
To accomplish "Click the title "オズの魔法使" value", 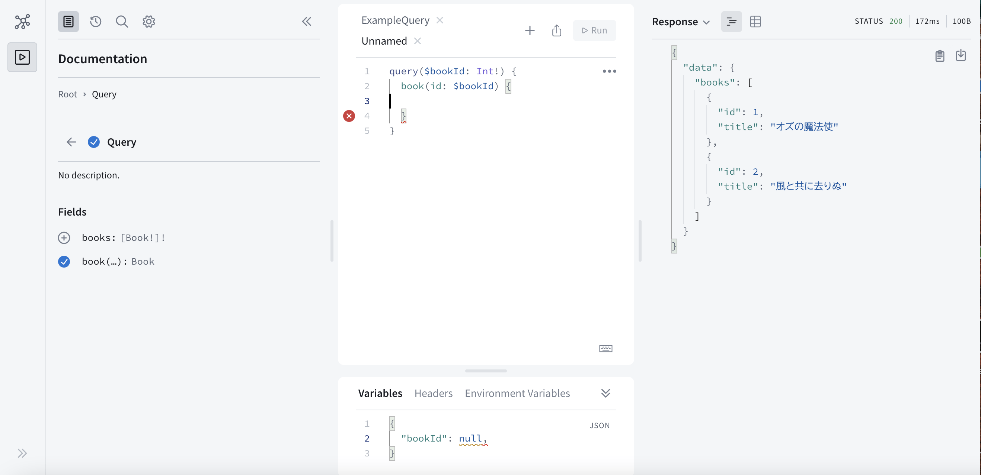I will click(x=804, y=127).
